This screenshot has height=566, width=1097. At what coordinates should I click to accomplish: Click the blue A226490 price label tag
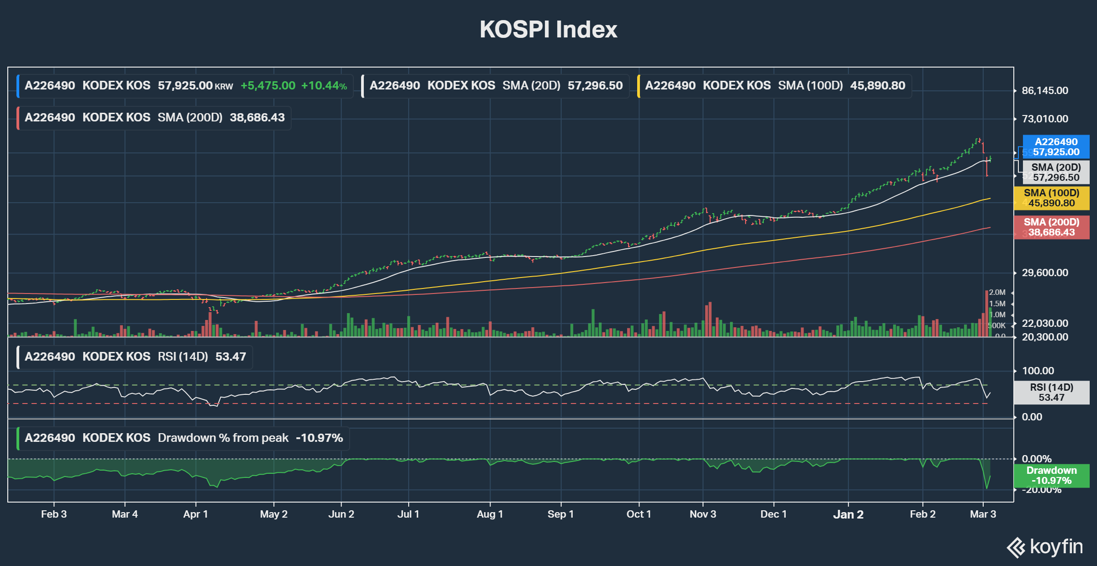point(1056,147)
